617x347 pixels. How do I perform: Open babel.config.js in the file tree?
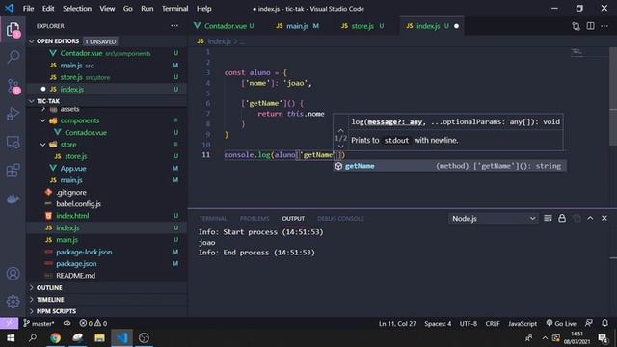coord(78,203)
